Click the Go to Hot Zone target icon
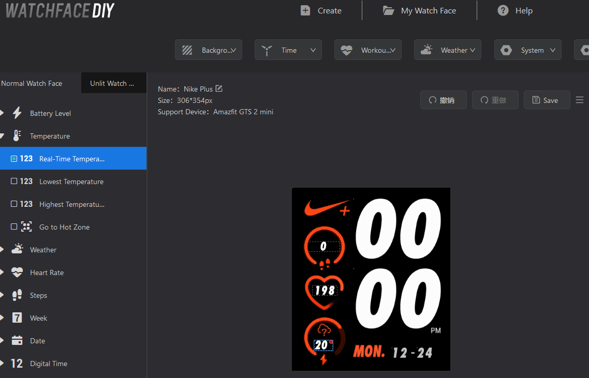Image resolution: width=589 pixels, height=378 pixels. click(26, 226)
